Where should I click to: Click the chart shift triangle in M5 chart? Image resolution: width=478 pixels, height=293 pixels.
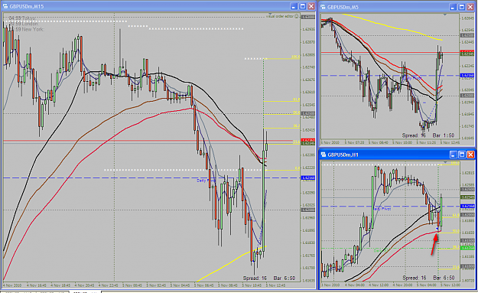point(445,15)
